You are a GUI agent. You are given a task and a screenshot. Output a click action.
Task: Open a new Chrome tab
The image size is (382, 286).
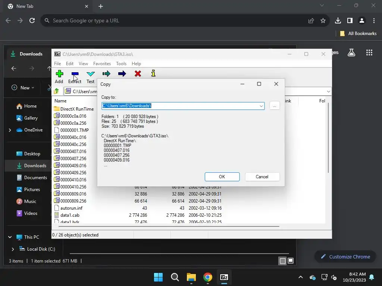pos(101,7)
